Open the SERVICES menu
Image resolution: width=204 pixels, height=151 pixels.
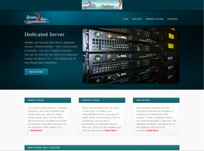coord(137,19)
